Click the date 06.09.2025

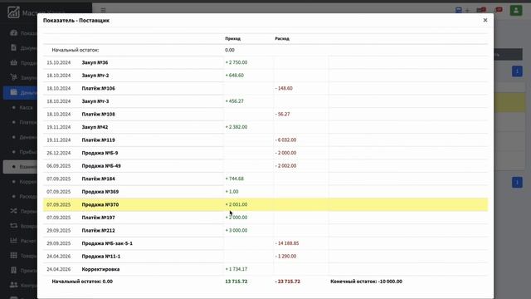click(x=59, y=166)
